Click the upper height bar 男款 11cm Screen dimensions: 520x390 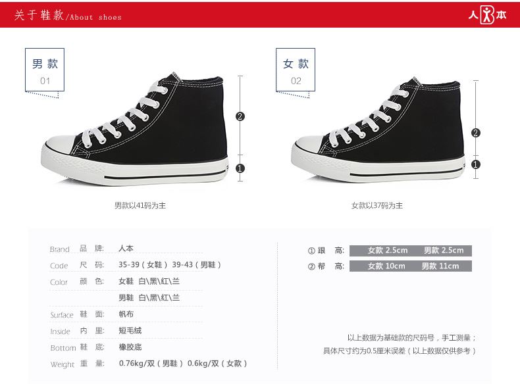click(440, 266)
